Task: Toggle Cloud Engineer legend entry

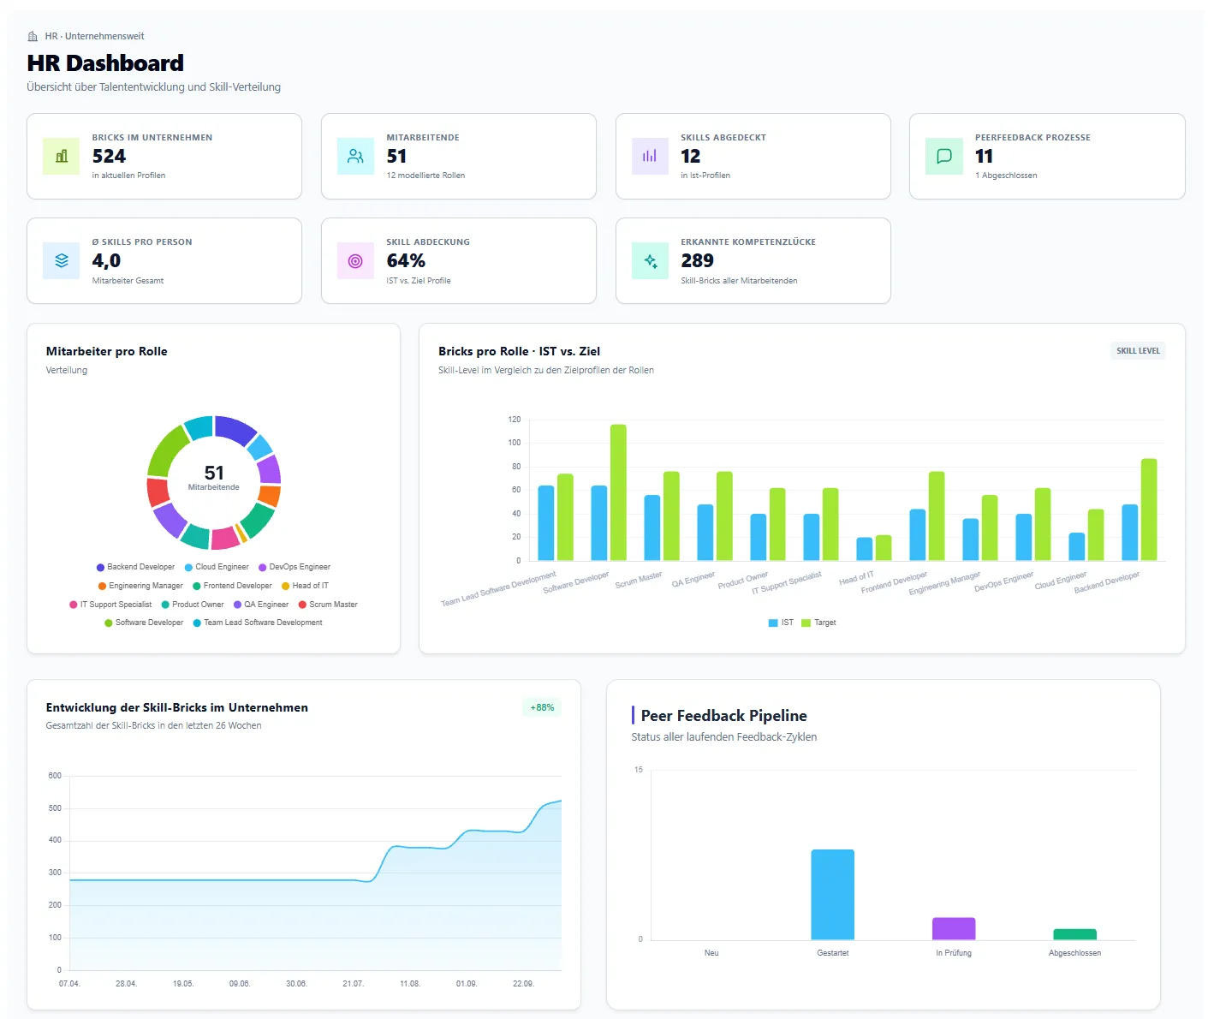Action: (x=217, y=567)
